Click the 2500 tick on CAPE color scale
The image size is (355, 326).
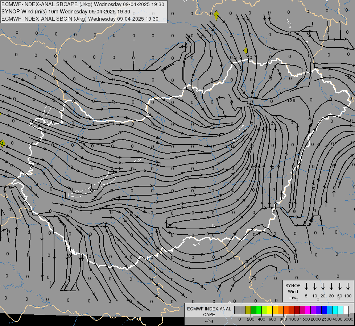click(327, 319)
